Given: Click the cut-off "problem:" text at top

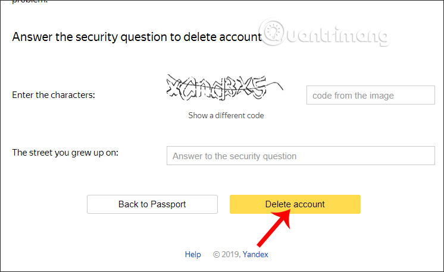Looking at the screenshot, I should point(30,2).
